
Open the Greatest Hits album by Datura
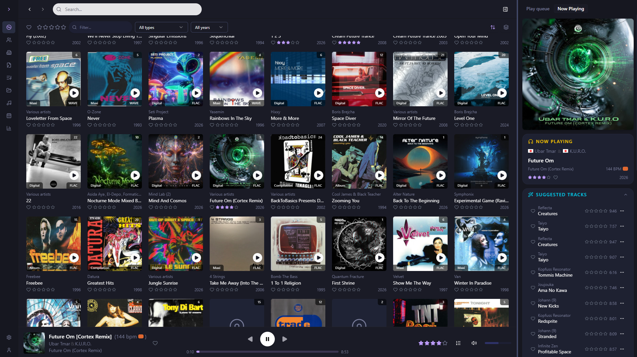(114, 244)
